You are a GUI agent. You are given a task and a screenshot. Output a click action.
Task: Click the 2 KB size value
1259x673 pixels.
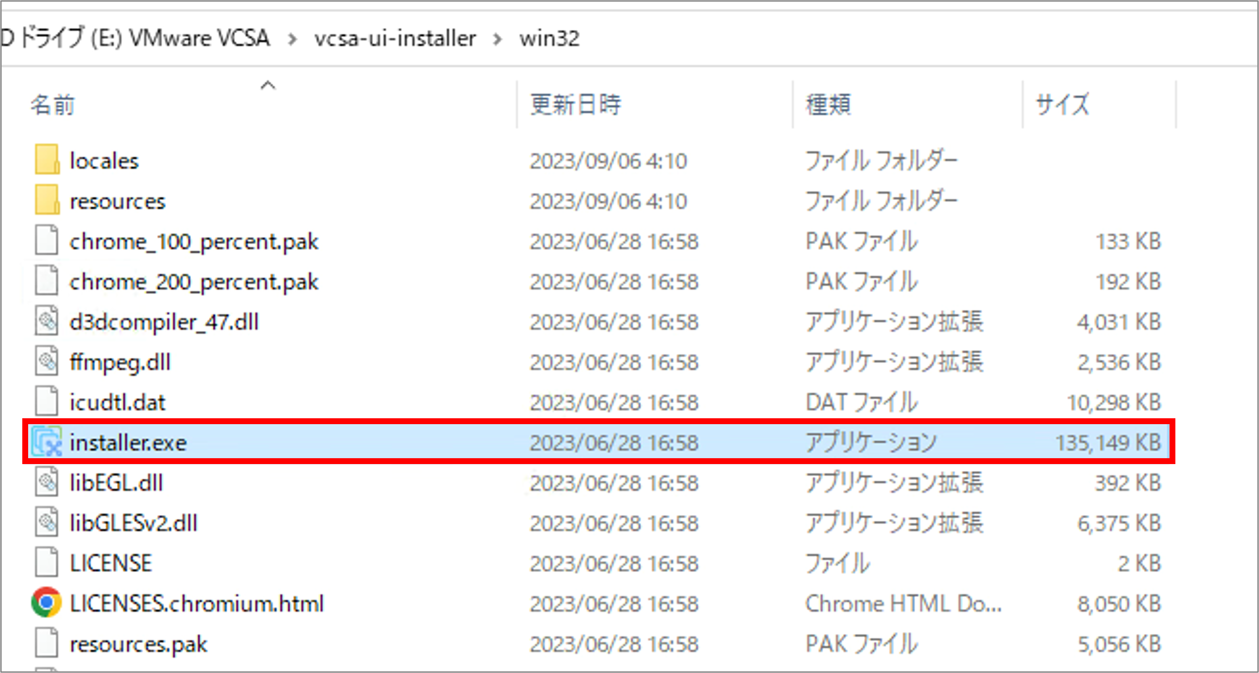pyautogui.click(x=1140, y=564)
